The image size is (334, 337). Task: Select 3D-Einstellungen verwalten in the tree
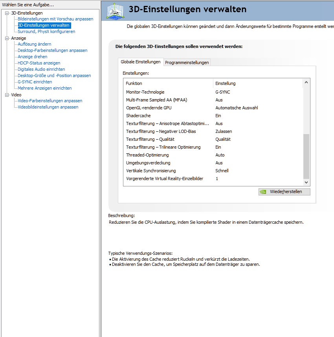coord(44,25)
